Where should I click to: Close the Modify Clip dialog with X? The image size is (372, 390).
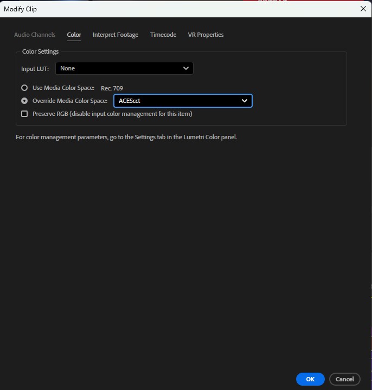pos(363,9)
